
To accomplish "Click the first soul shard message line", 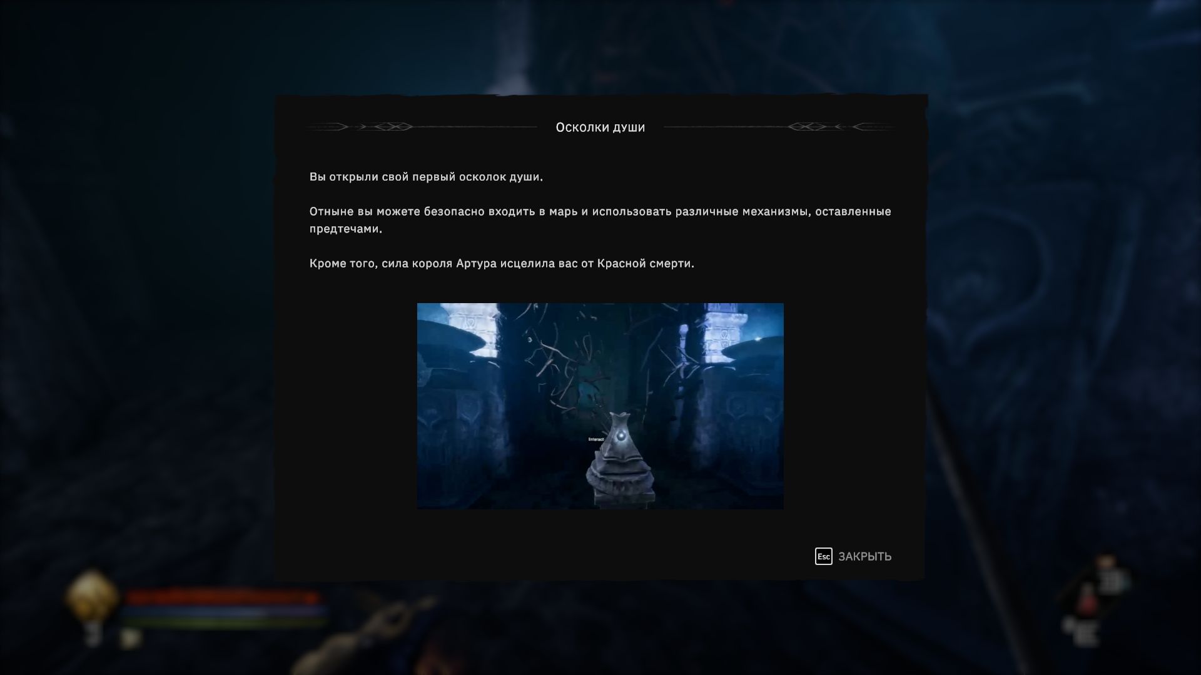I will pos(426,177).
